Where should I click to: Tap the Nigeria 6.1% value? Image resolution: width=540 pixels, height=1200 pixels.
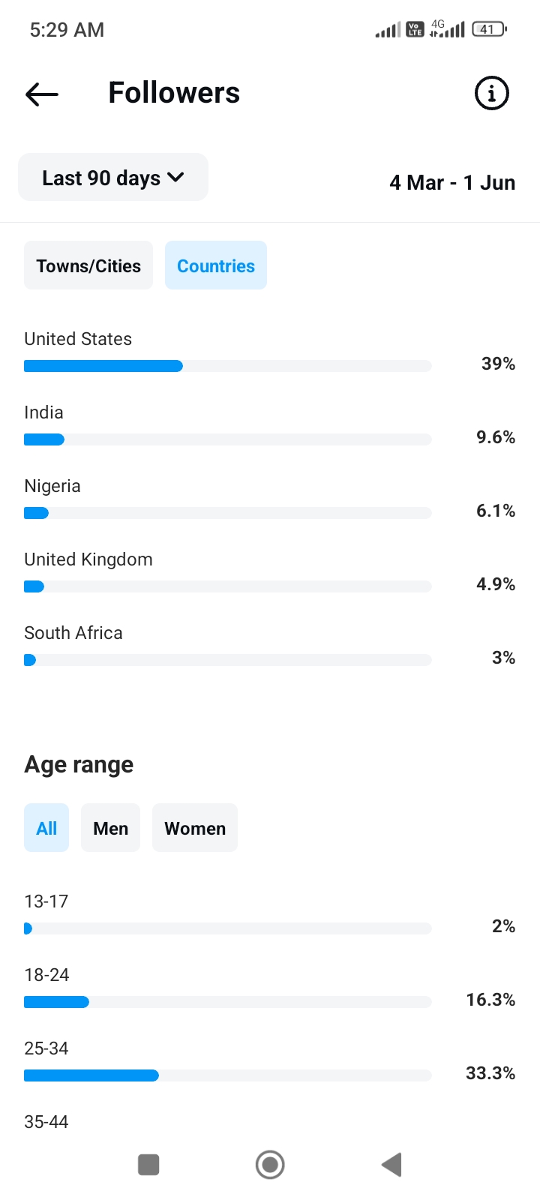(x=496, y=511)
